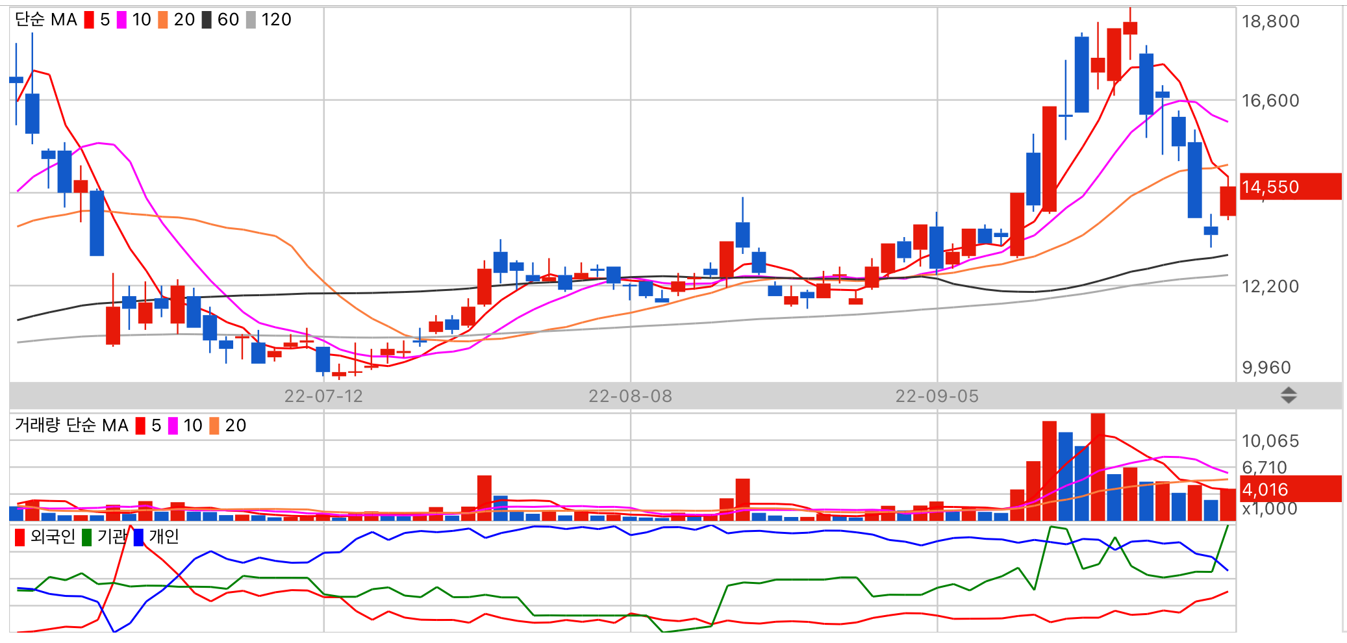Click the red 외국인 legend swatch

(x=20, y=537)
